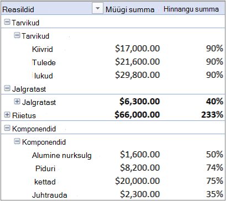
Task: Select the 74% rating for Piduri
Action: tap(214, 168)
